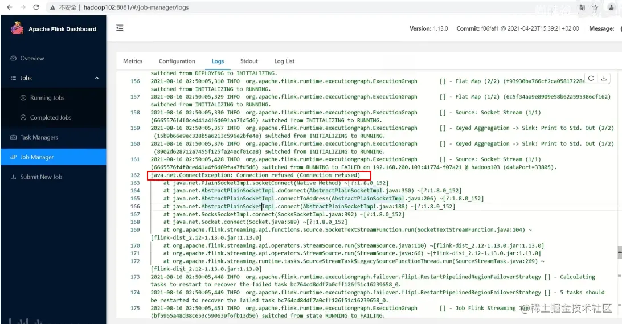Click the StreamSource.run line 170
Image resolution: width=622 pixels, height=324 pixels.
[x=354, y=245]
